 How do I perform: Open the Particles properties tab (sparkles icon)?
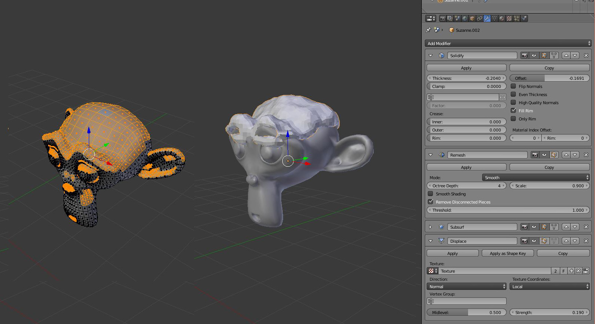click(x=517, y=18)
